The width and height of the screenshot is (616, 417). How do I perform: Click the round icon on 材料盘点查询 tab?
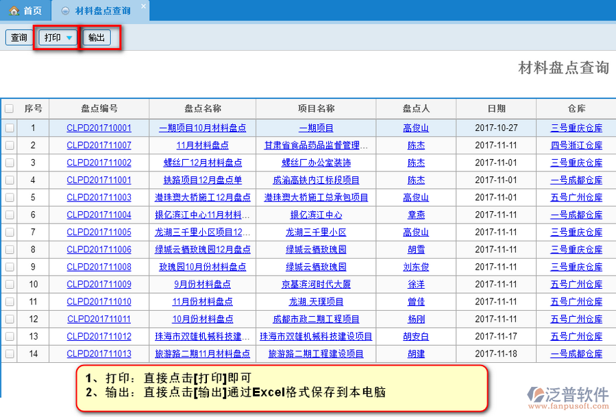click(65, 11)
